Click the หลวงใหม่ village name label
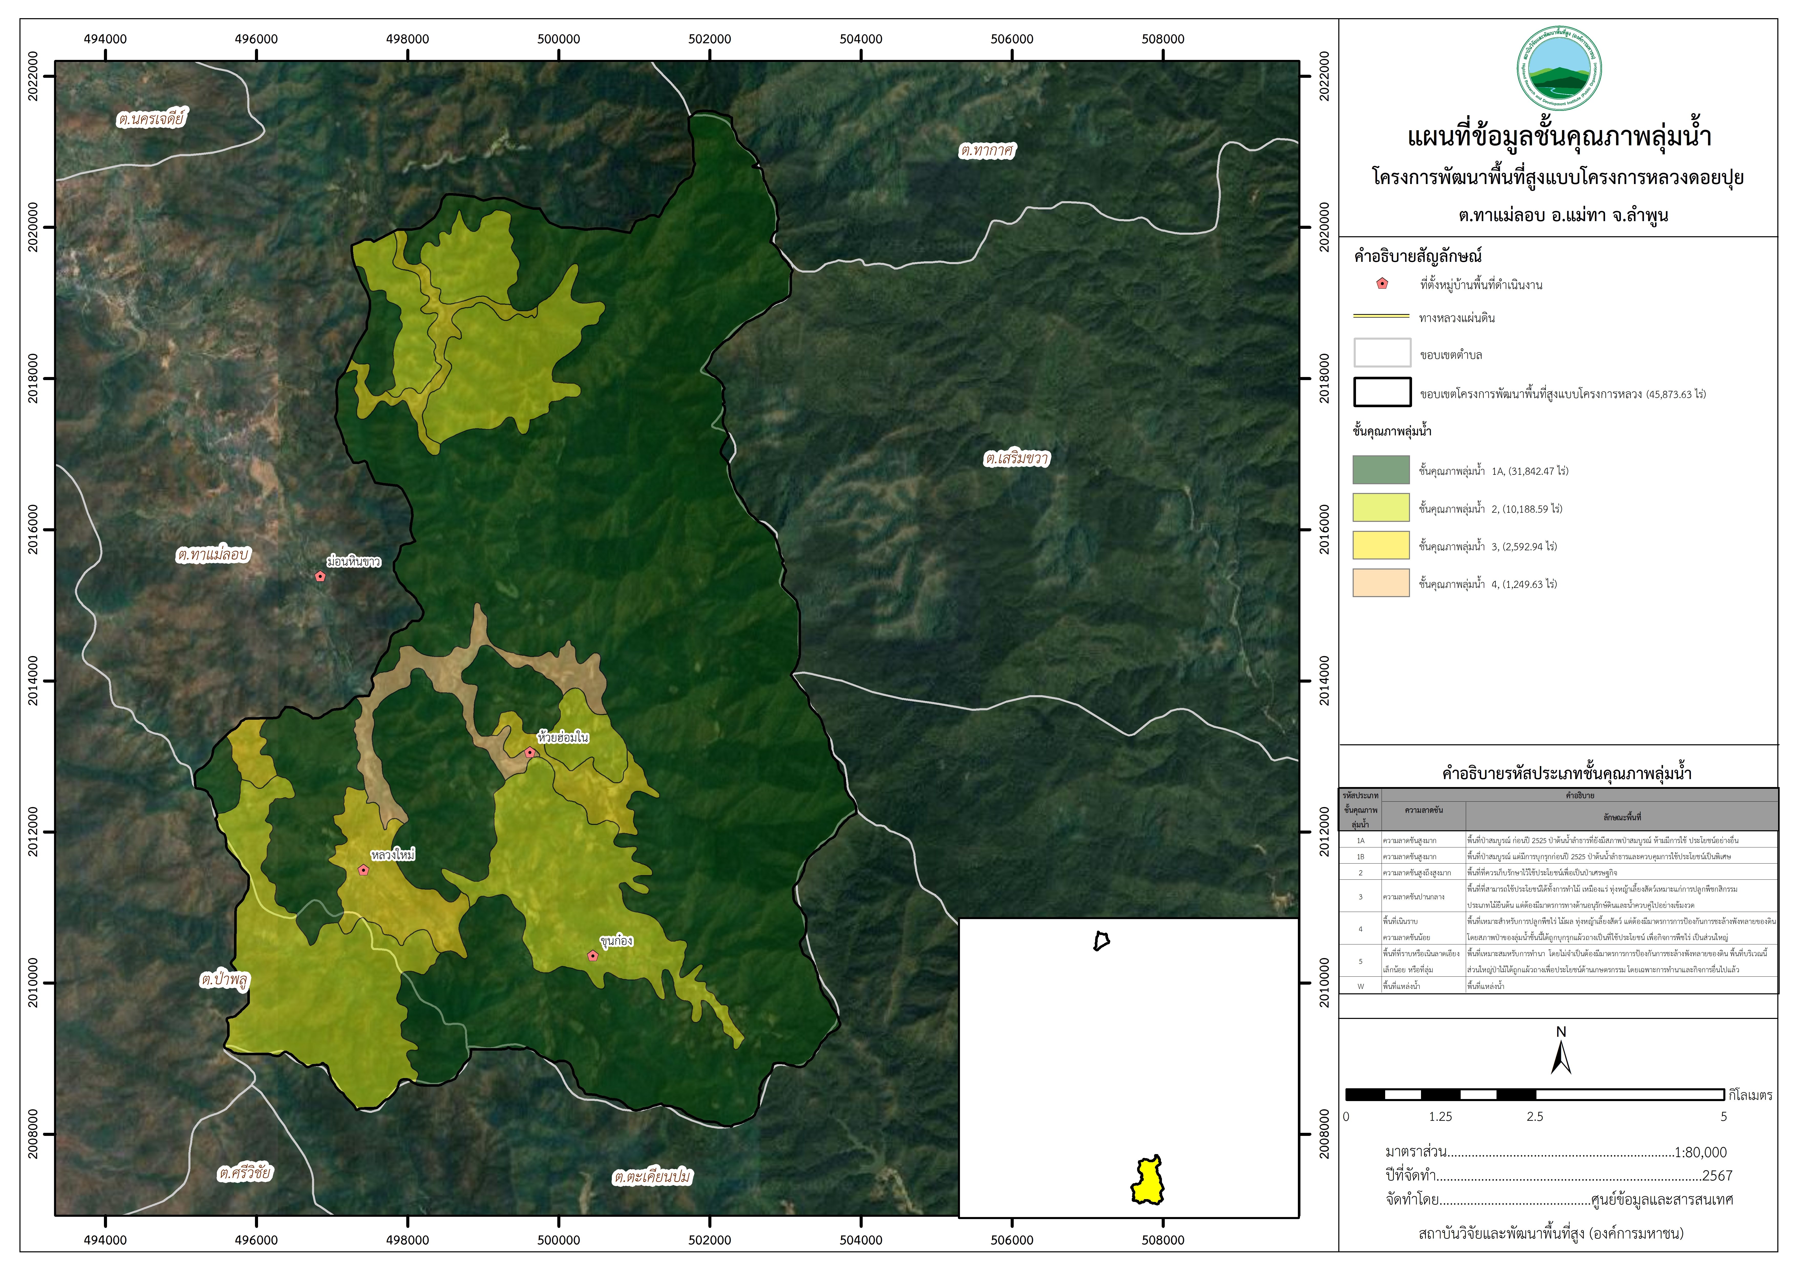The image size is (1795, 1270). coord(393,855)
